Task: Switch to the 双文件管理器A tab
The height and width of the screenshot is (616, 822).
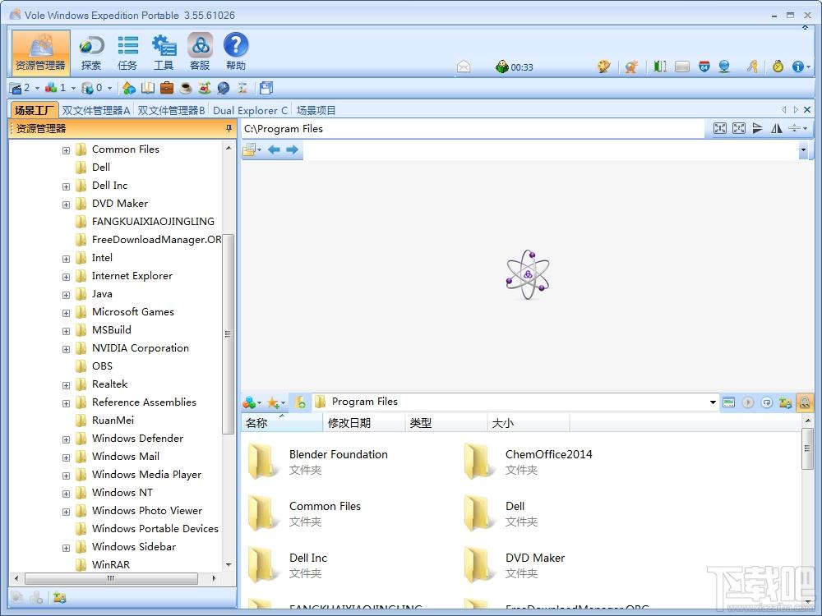Action: click(96, 110)
